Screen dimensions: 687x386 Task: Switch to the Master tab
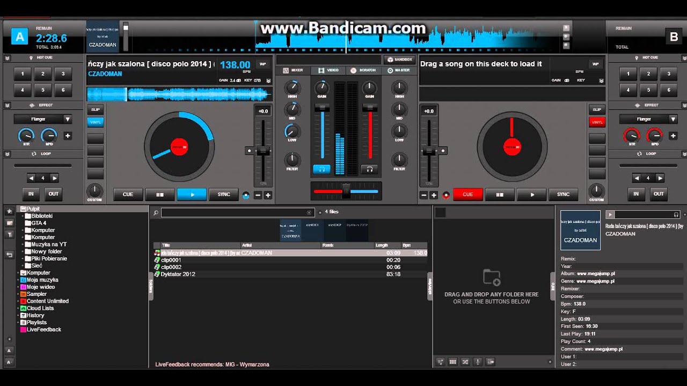(399, 70)
